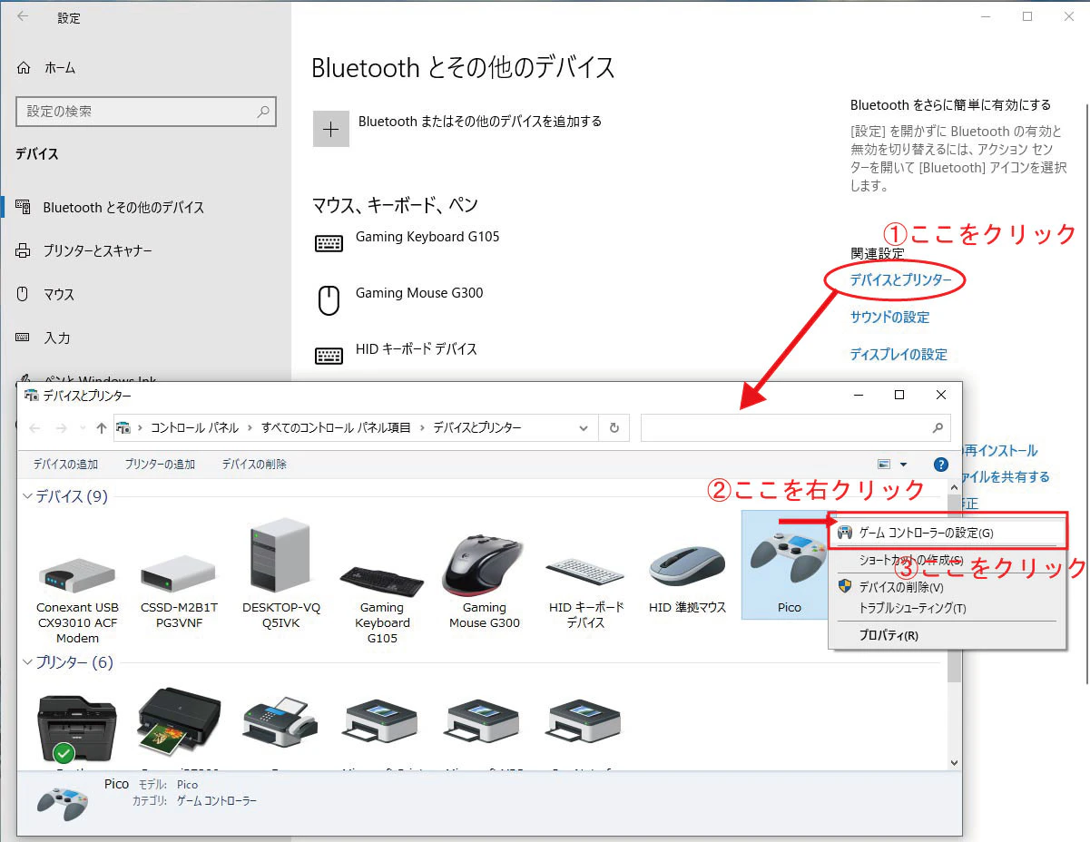This screenshot has width=1090, height=842.
Task: Open help via the question mark icon
Action: [x=940, y=464]
